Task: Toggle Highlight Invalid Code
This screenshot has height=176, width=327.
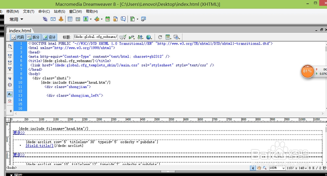Action: [10, 101]
